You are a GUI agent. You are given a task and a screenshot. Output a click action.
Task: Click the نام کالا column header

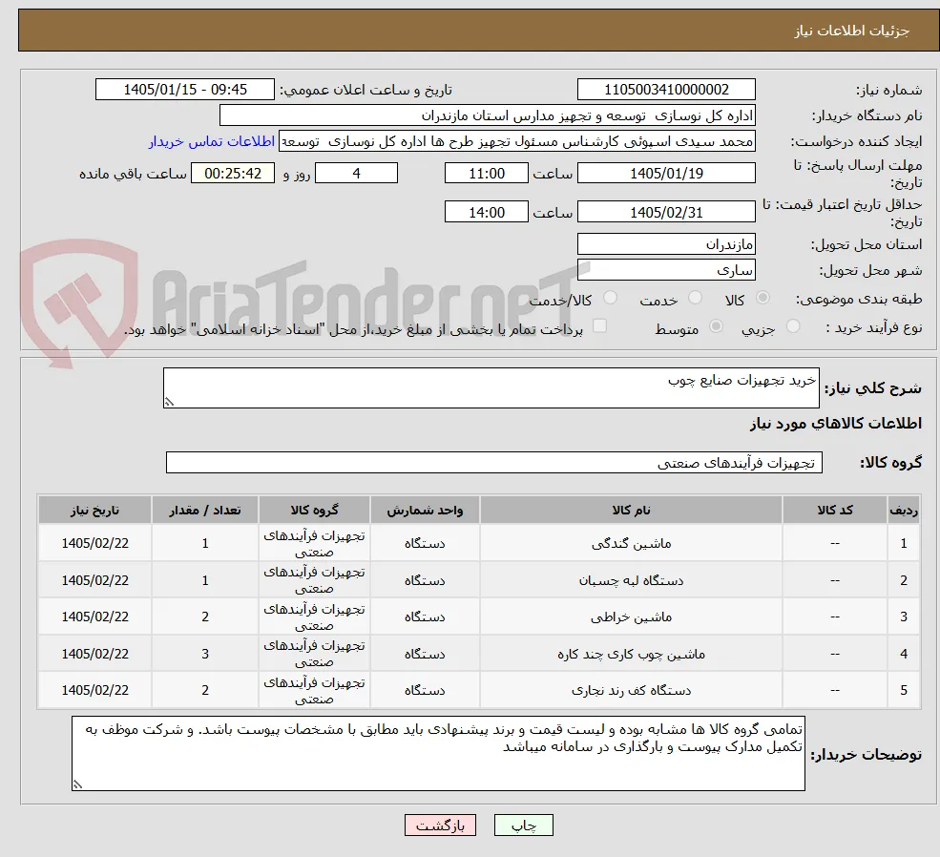coord(631,510)
